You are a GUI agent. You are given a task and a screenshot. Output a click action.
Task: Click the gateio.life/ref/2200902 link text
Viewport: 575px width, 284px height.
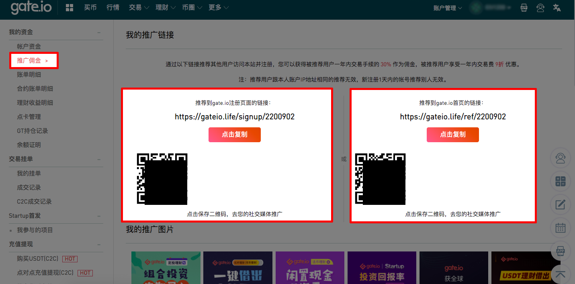453,117
